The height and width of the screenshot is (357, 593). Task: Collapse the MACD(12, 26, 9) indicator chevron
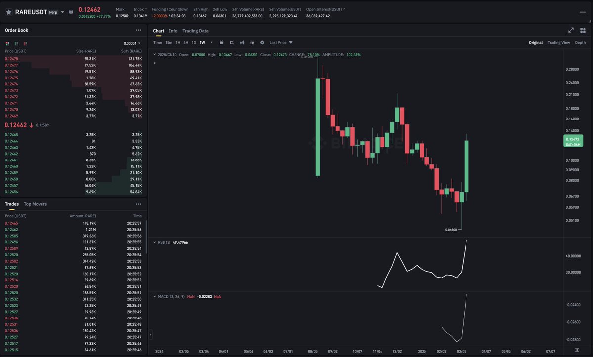(154, 296)
